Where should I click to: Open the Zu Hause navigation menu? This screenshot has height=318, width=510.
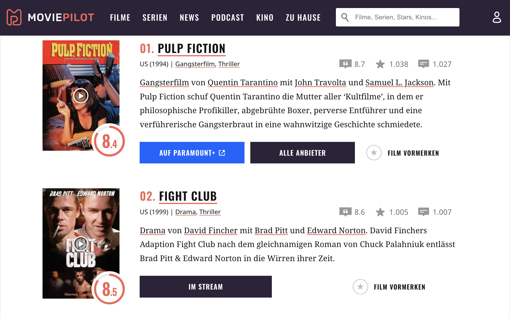(303, 18)
